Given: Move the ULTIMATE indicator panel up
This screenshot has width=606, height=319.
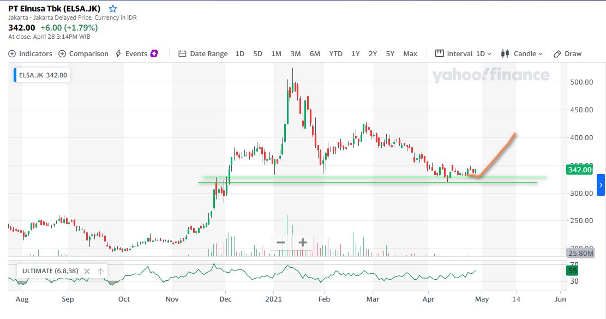Looking at the screenshot, I should (x=100, y=271).
